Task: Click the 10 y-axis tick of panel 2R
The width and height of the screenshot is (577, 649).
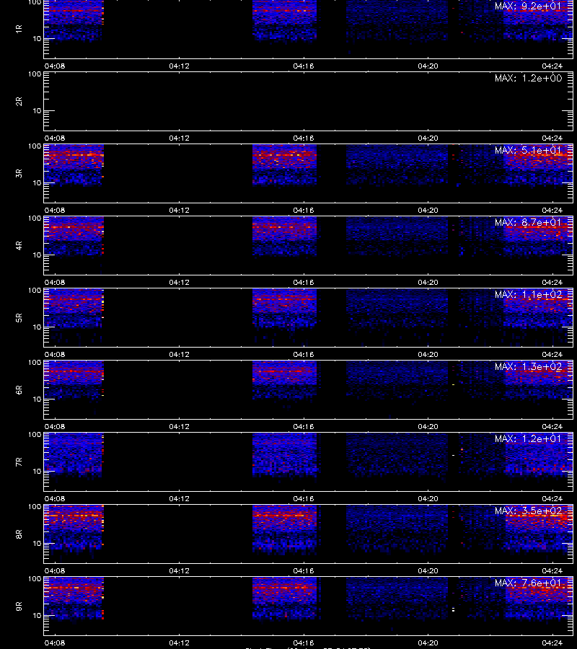Action: (37, 110)
